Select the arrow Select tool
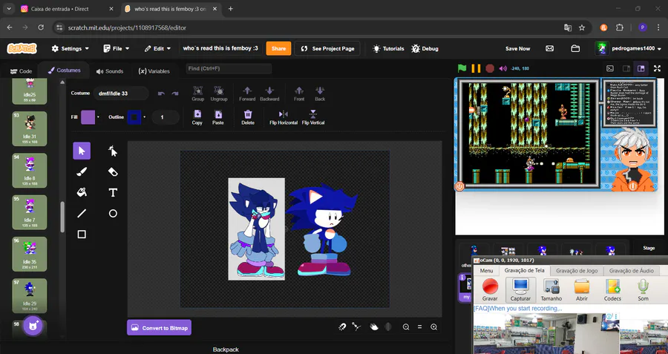 coord(82,151)
